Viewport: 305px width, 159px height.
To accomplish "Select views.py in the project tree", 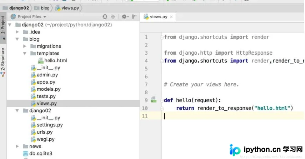I will pos(47,103).
